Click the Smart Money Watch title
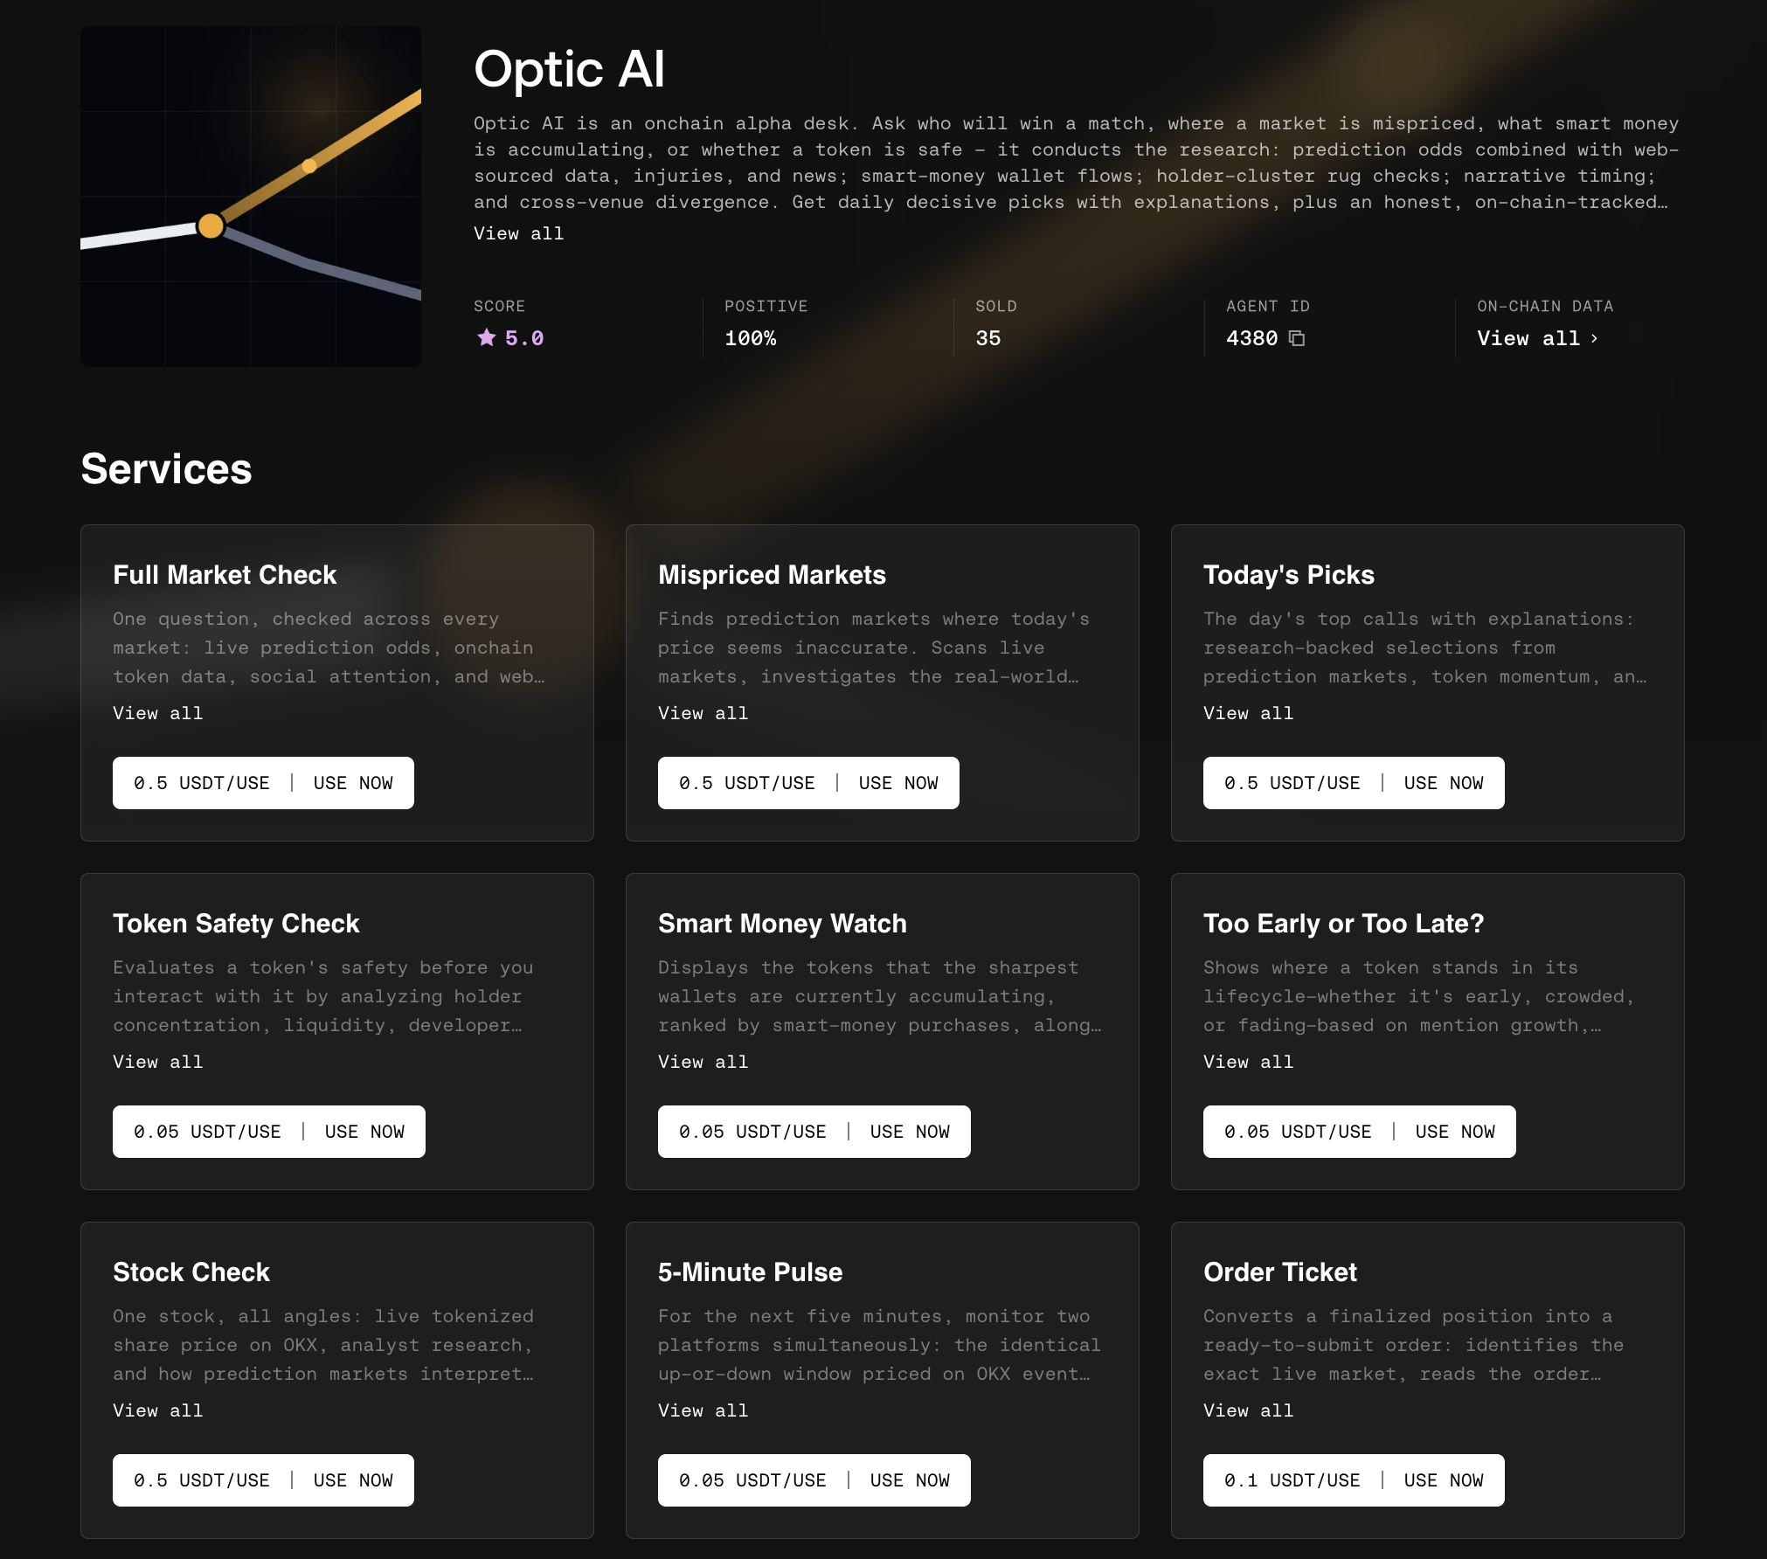 point(782,924)
